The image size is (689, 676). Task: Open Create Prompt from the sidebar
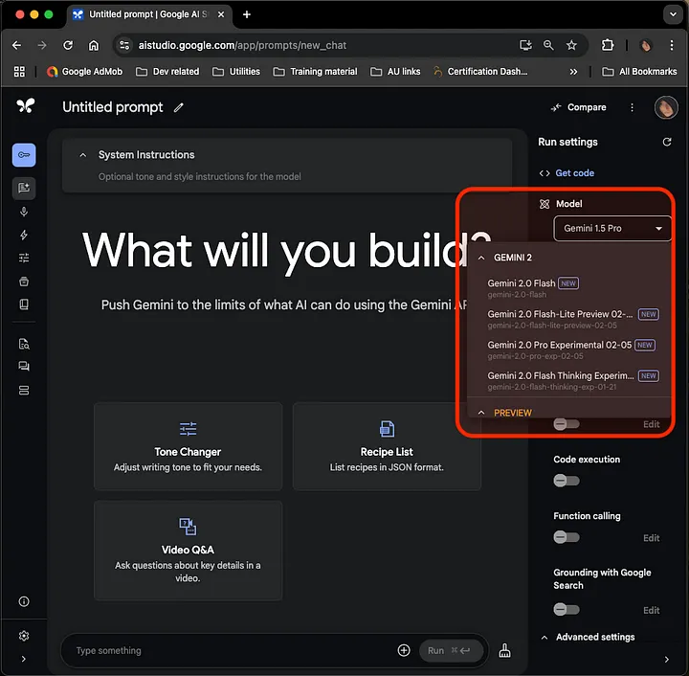tap(24, 188)
